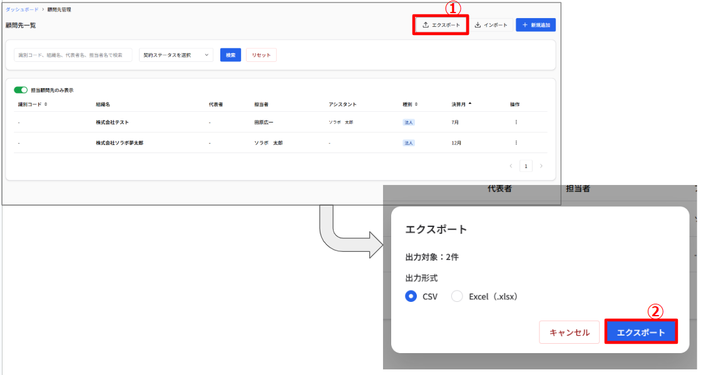Click the 出力対象：2件 text in dialog
The height and width of the screenshot is (375, 706).
432,257
